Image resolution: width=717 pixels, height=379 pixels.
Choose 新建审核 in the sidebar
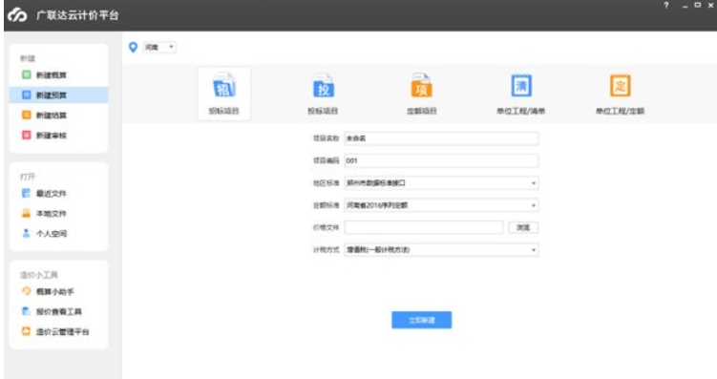coord(58,136)
